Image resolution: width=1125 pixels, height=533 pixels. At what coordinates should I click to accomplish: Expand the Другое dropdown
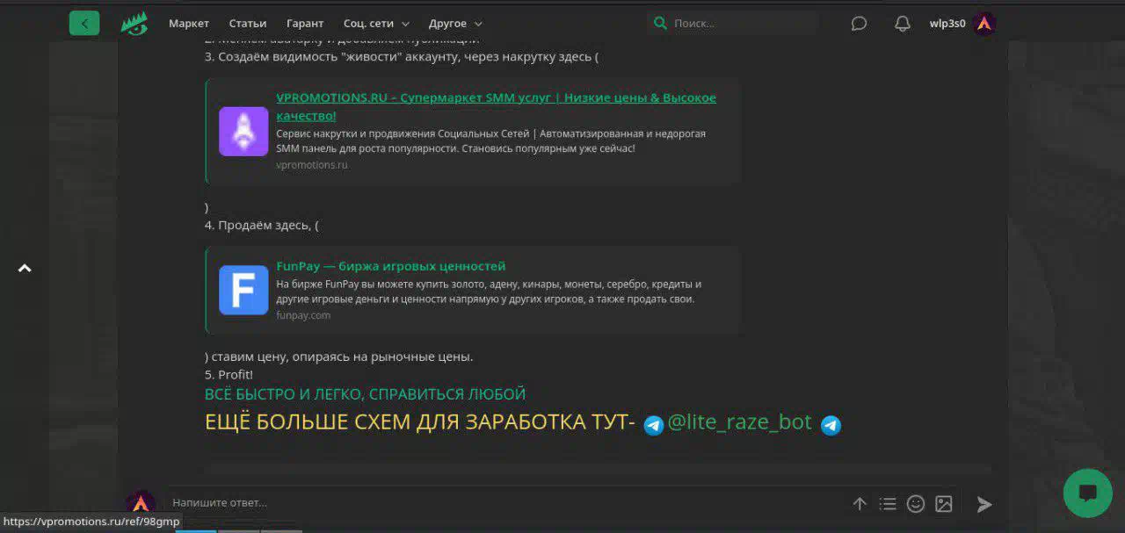(455, 24)
